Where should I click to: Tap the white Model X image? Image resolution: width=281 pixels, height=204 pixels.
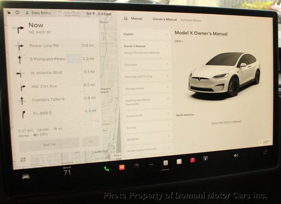tap(224, 75)
